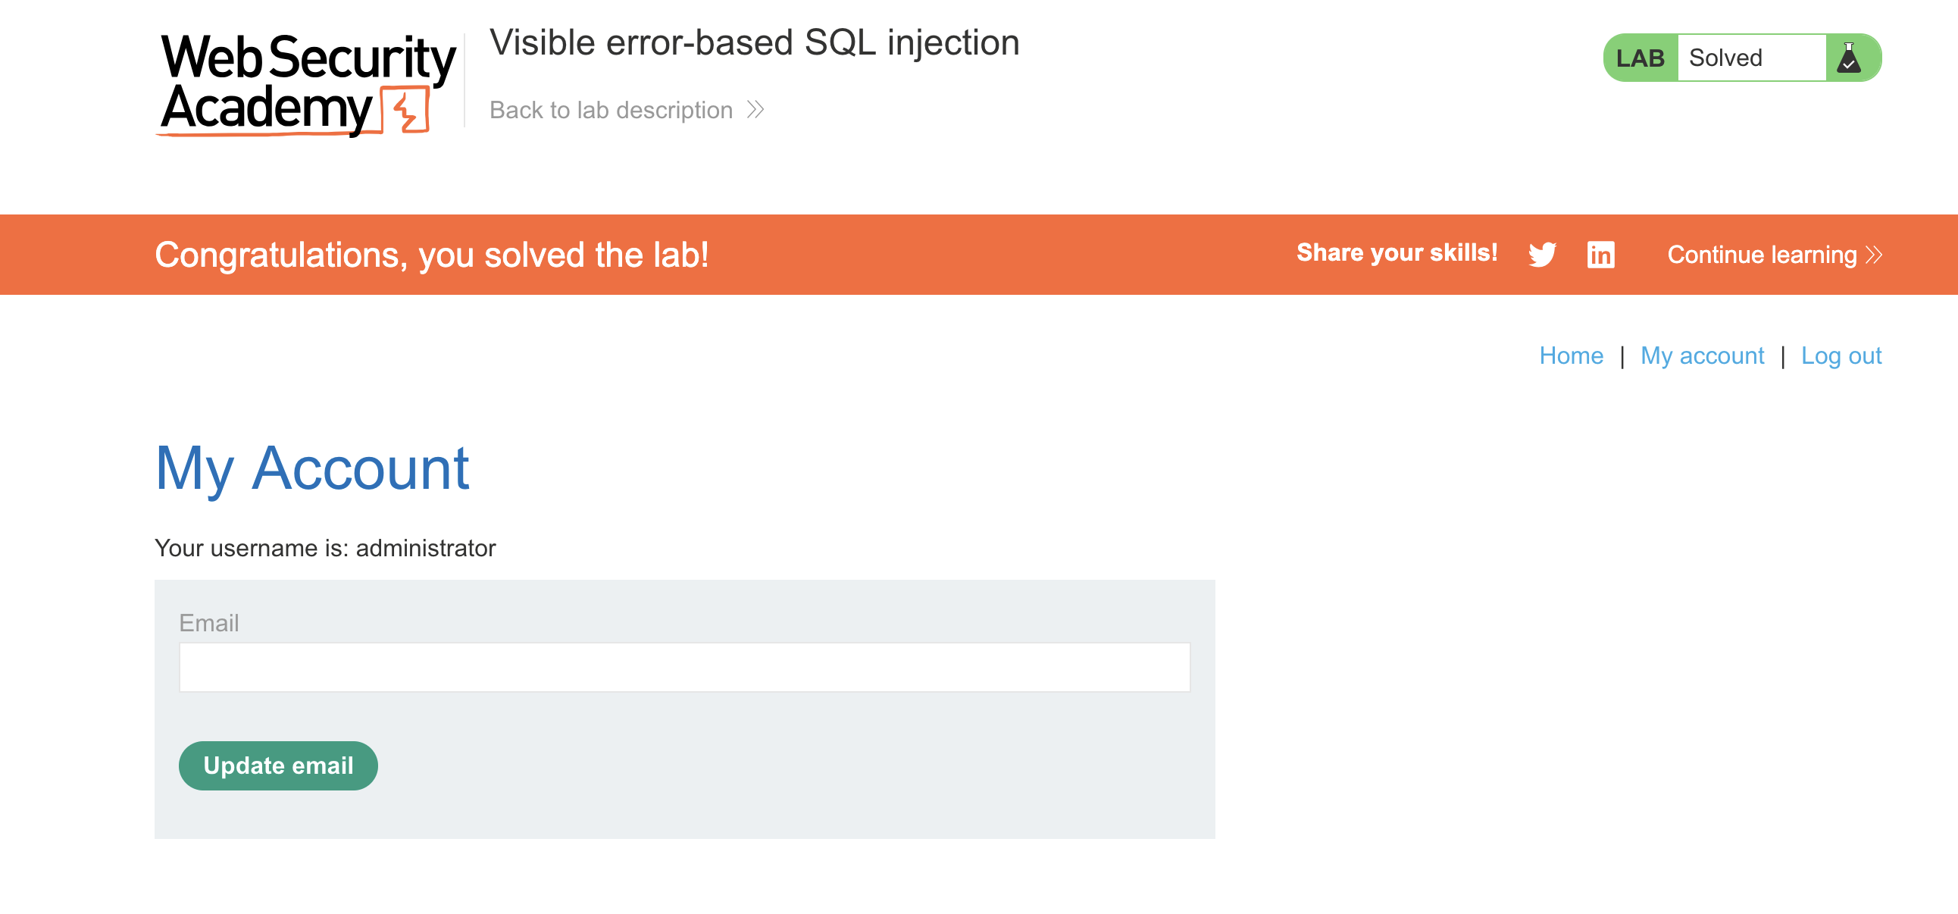
Task: Click double chevron beside Continue learning
Action: click(1874, 255)
